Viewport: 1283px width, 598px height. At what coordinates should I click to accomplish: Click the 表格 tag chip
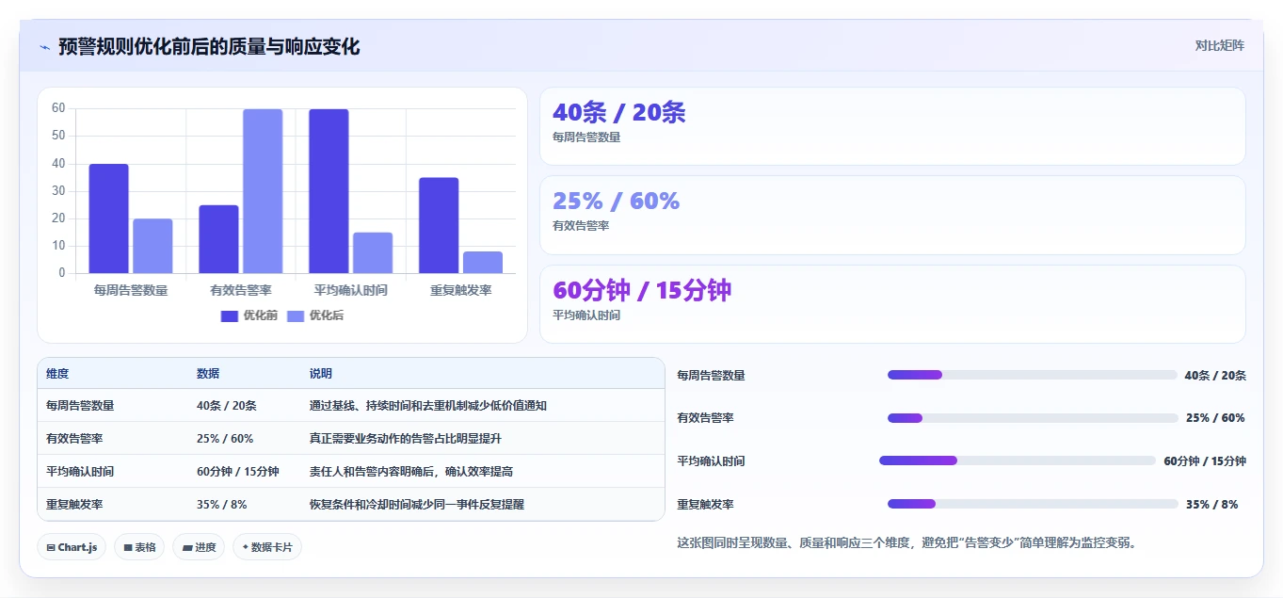(x=140, y=547)
